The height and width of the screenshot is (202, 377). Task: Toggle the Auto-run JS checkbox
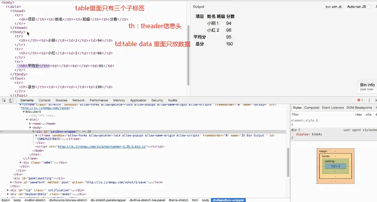[x=369, y=7]
